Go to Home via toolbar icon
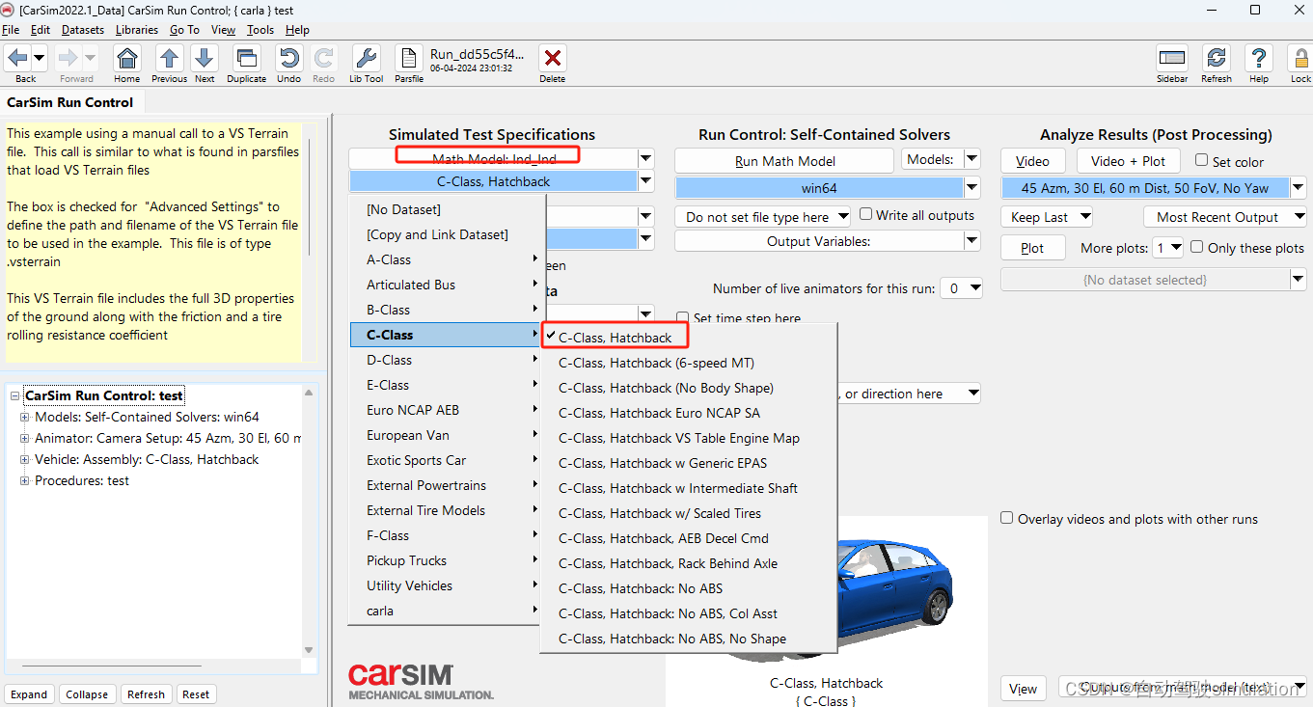Screen dimensions: 1313x707 click(126, 58)
